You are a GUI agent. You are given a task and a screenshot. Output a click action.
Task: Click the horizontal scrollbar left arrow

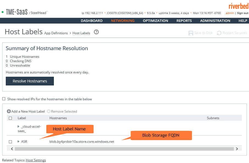tap(12, 149)
